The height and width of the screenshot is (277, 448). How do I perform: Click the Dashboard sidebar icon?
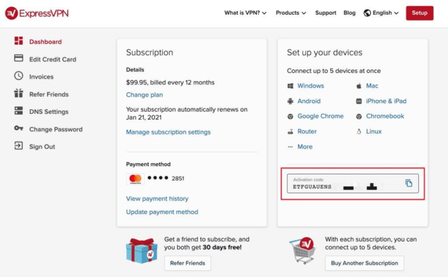(x=19, y=41)
